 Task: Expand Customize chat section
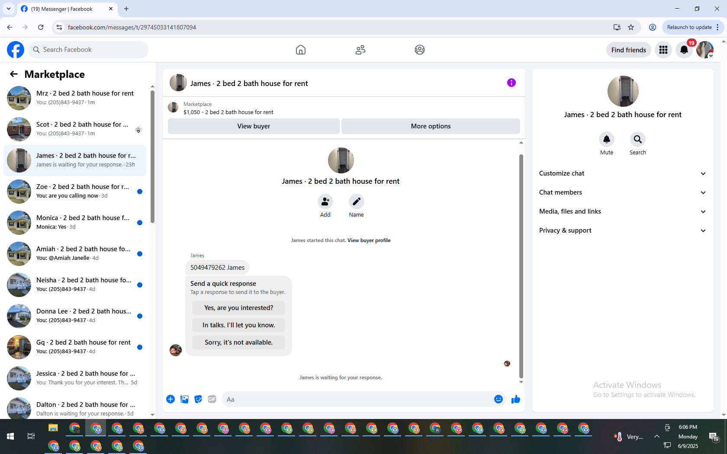click(623, 173)
